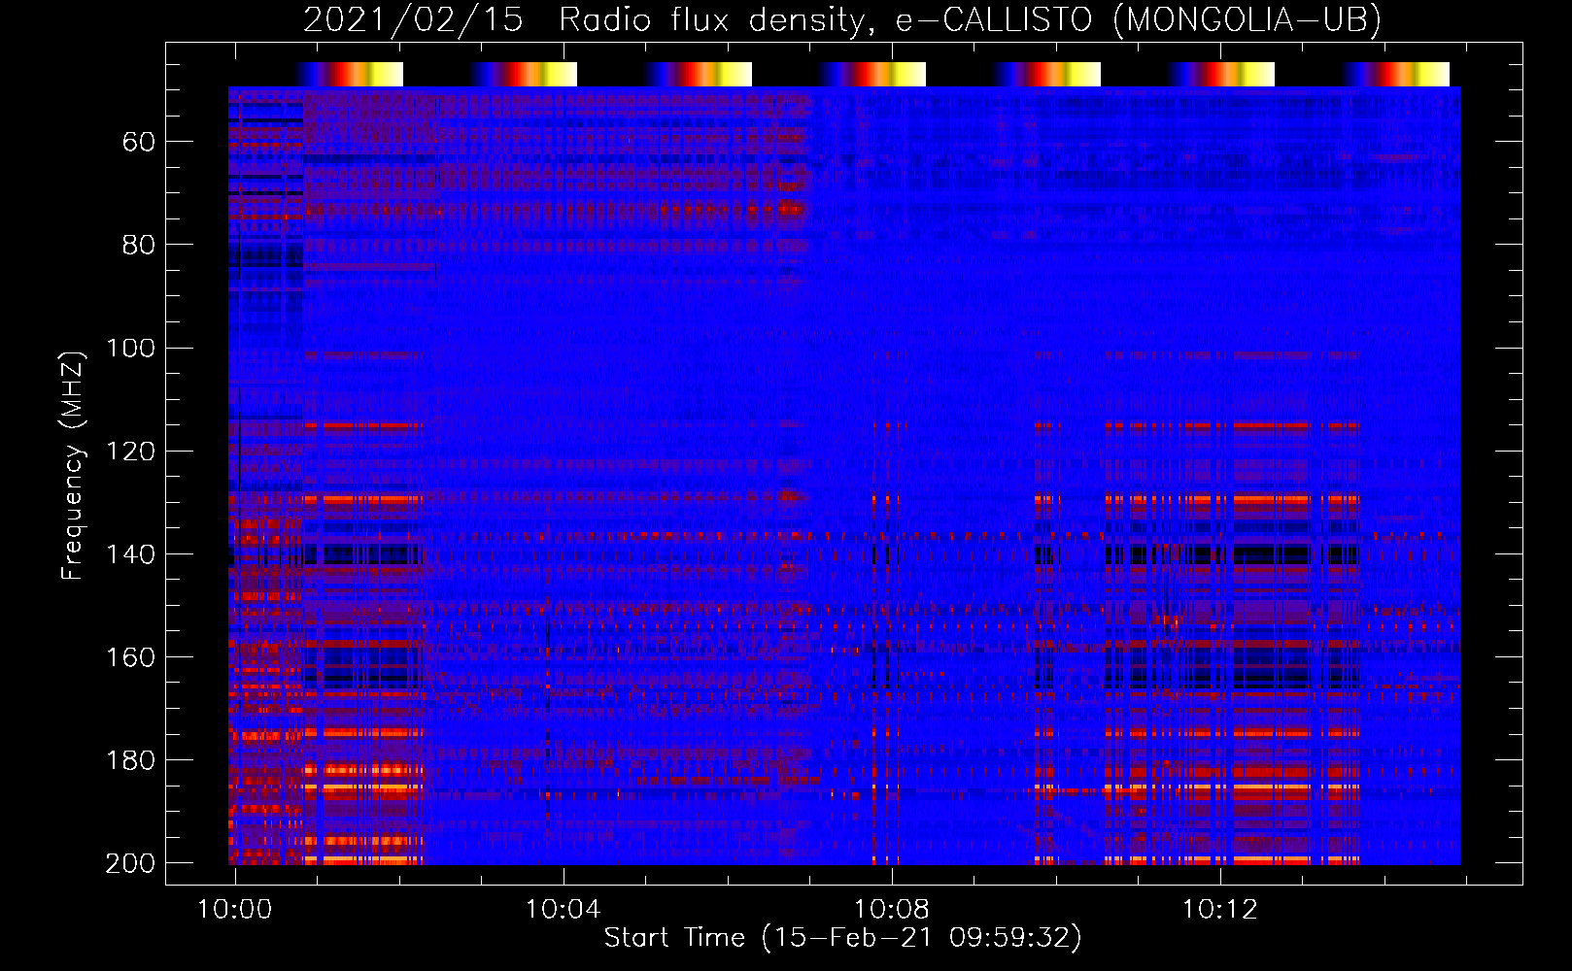The width and height of the screenshot is (1572, 971).
Task: Click the 10:12 time tick label
Action: tap(1219, 910)
